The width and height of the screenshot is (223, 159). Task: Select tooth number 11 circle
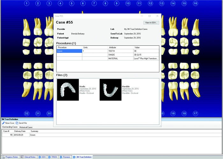139,3
